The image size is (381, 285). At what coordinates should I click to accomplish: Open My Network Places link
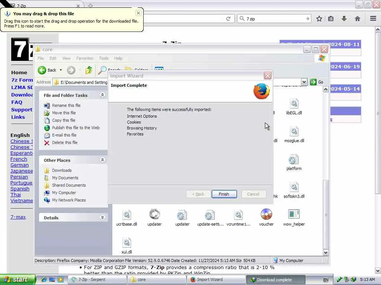tap(69, 200)
